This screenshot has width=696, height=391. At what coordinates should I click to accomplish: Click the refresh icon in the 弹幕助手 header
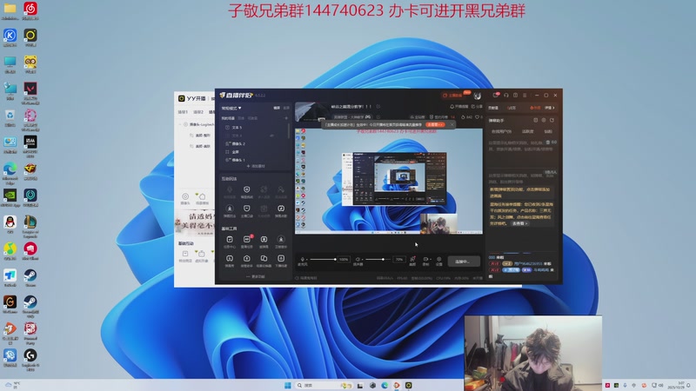pyautogui.click(x=536, y=120)
